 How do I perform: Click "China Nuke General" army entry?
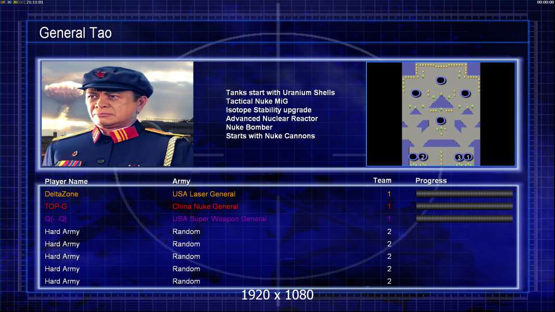[x=205, y=206]
